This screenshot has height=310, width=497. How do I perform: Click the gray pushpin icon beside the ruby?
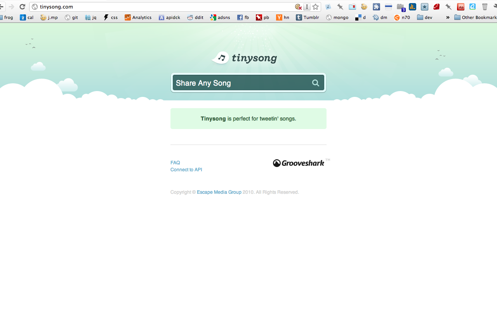coord(448,7)
